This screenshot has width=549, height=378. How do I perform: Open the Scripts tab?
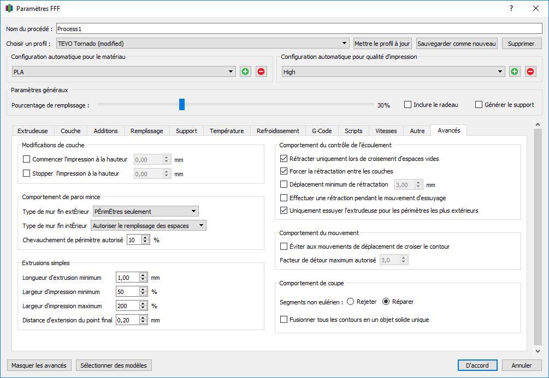click(x=353, y=131)
